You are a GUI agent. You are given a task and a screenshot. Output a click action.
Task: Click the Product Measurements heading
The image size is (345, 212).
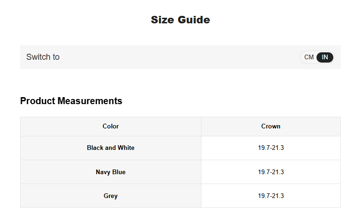point(71,101)
